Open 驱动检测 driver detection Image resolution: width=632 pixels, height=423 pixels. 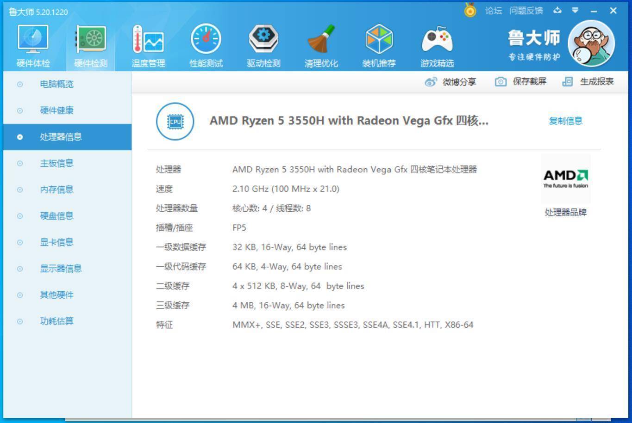pyautogui.click(x=263, y=46)
